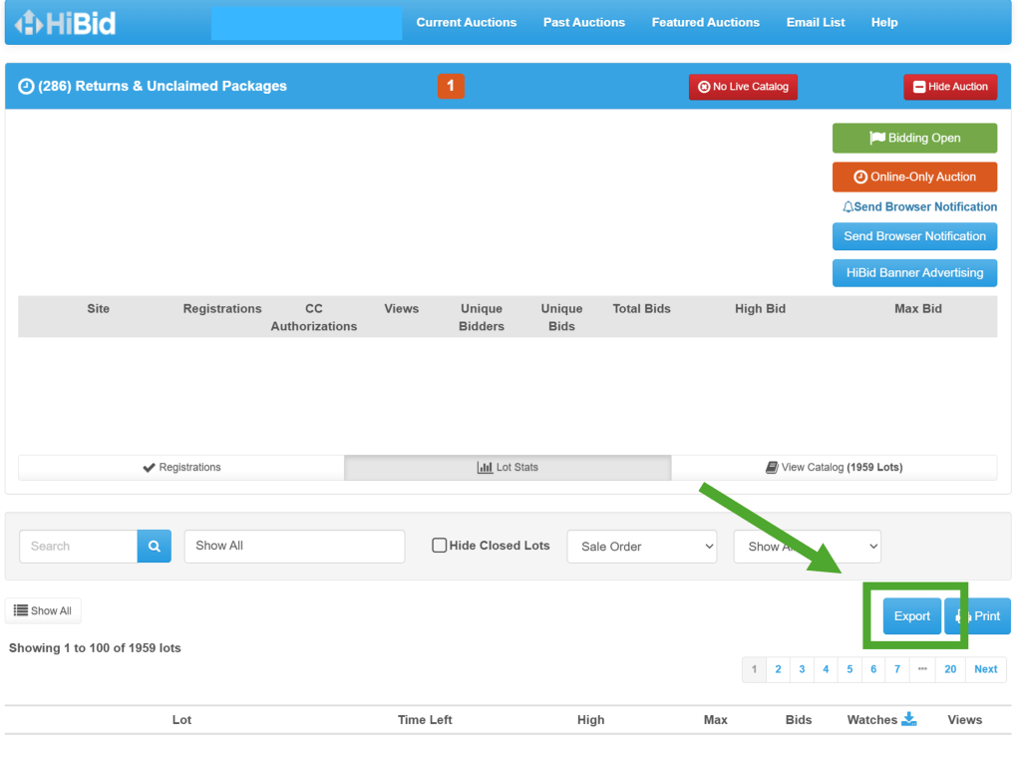
Task: Click the Hide Auction button
Action: pyautogui.click(x=950, y=87)
